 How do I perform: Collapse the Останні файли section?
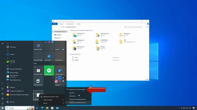[x=69, y=54]
